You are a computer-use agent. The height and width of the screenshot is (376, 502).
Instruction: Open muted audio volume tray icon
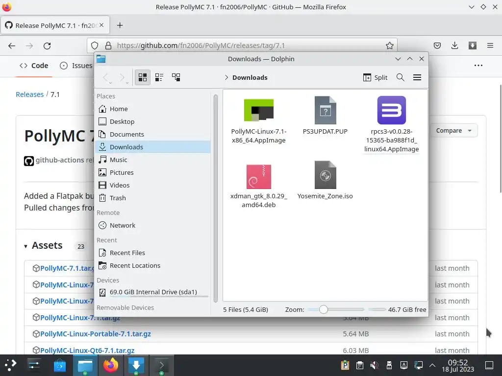point(374,365)
